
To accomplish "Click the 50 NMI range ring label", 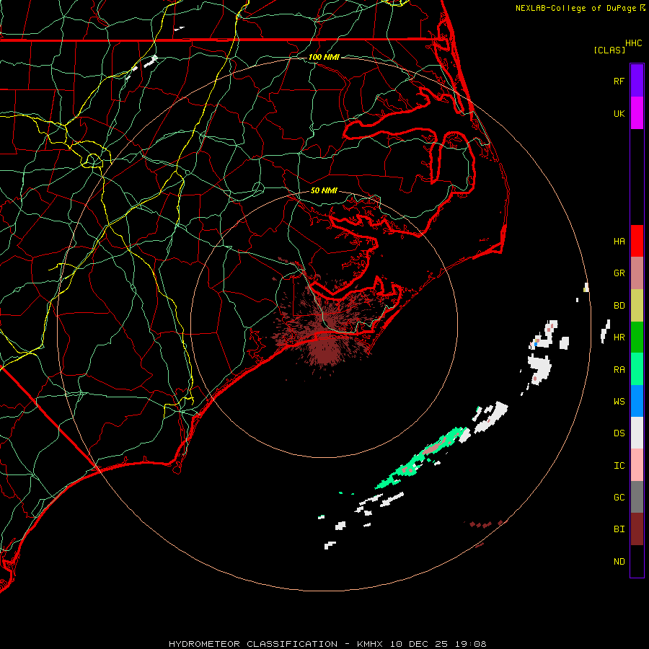I will [324, 190].
